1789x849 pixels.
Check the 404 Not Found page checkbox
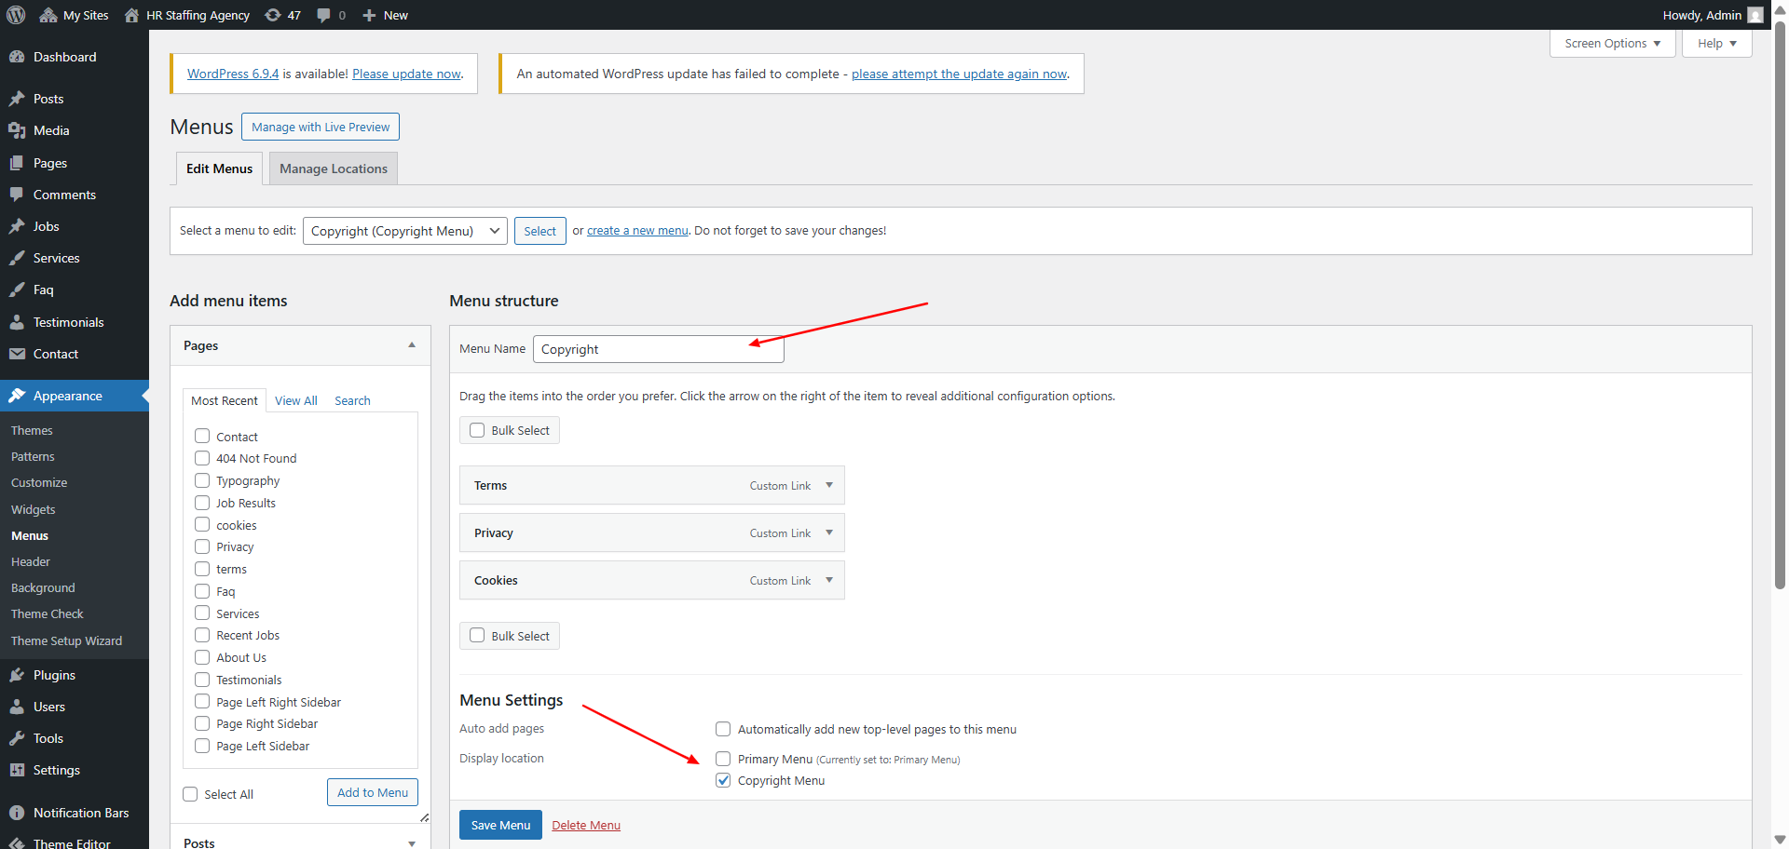coord(202,458)
